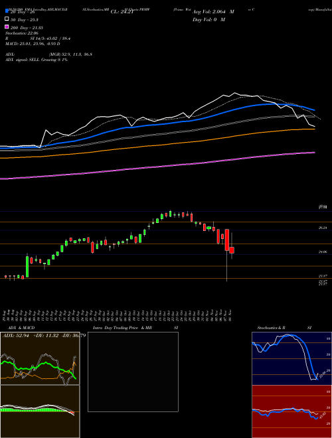This screenshot has width=332, height=438.
Task: Click the blue Stochastics indicator chart
Action: [291, 358]
